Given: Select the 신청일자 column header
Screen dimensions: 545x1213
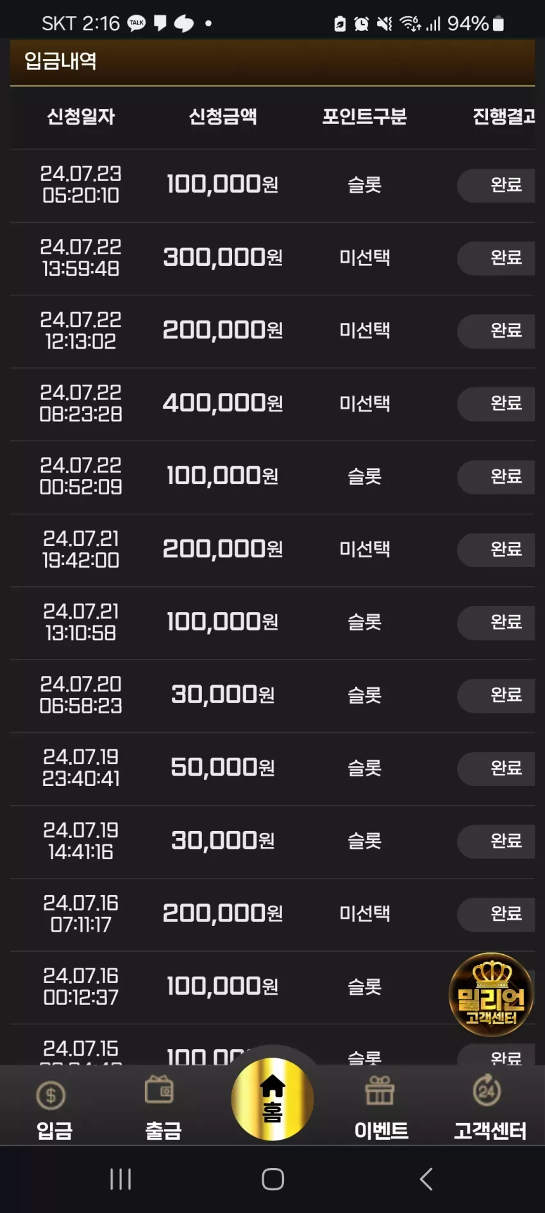Looking at the screenshot, I should (81, 116).
